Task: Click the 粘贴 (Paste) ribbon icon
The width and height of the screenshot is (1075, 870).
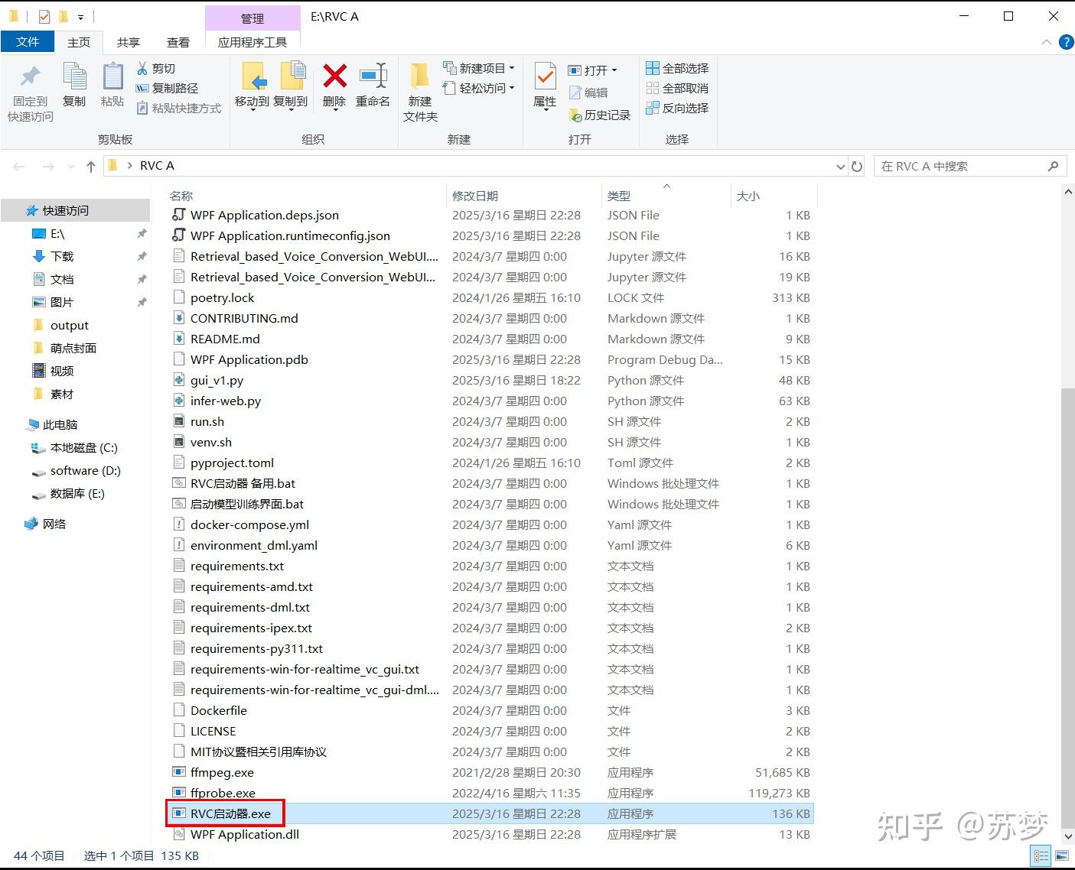Action: pyautogui.click(x=112, y=84)
